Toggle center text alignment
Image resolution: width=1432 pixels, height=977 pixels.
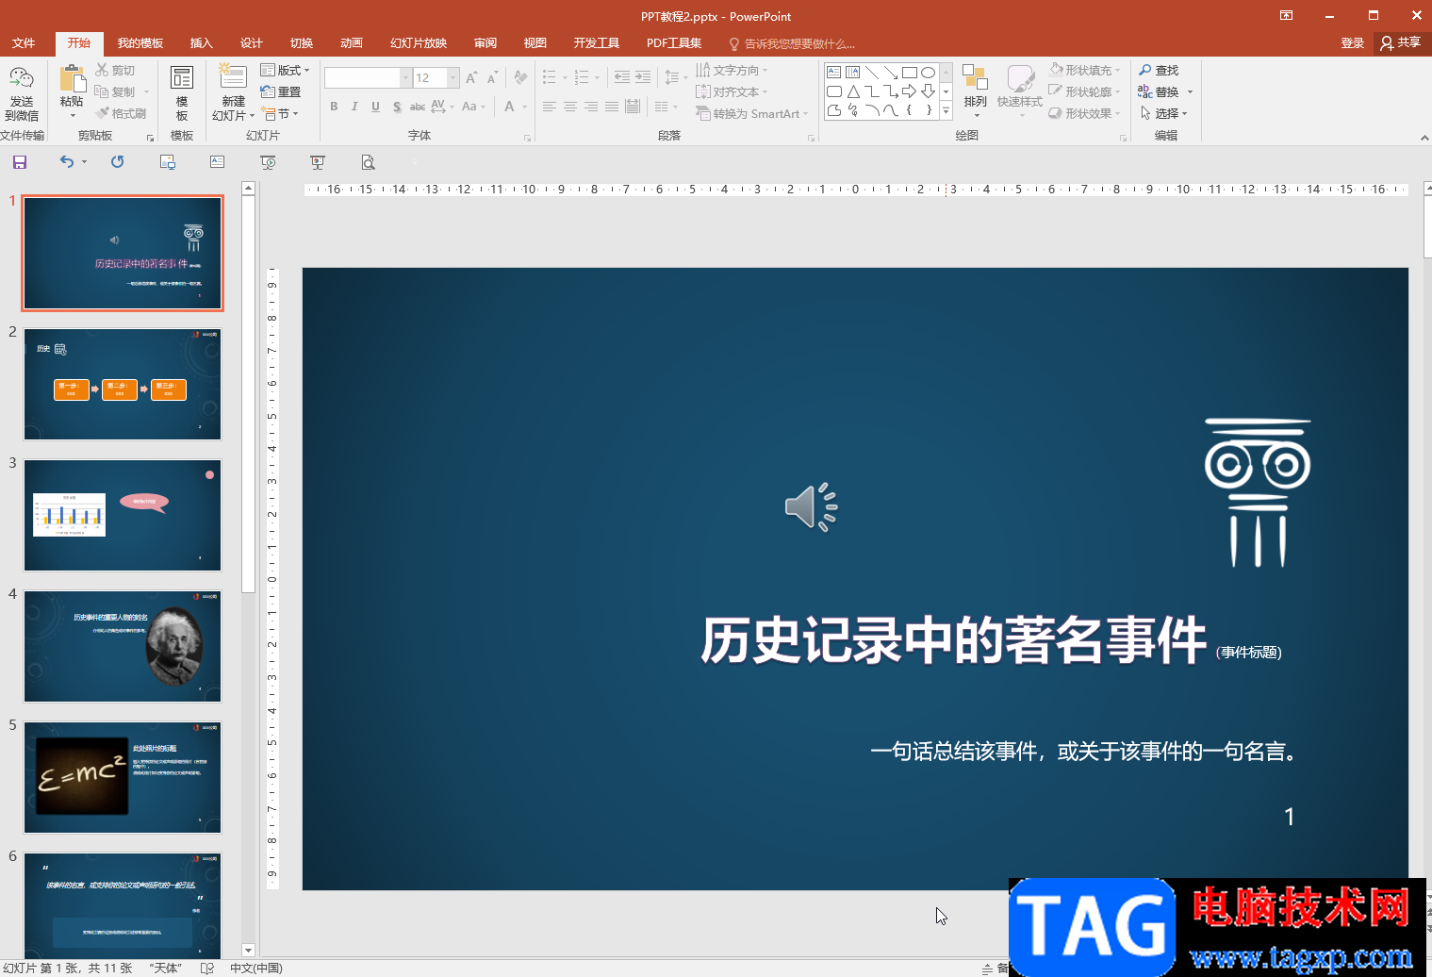click(x=569, y=107)
